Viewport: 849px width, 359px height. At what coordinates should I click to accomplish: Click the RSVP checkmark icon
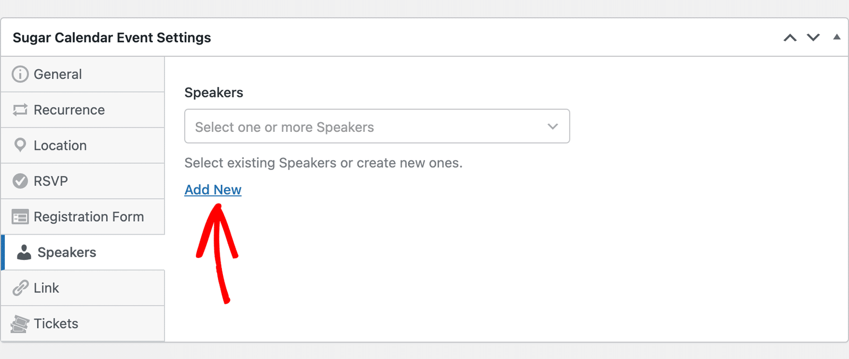pos(20,181)
